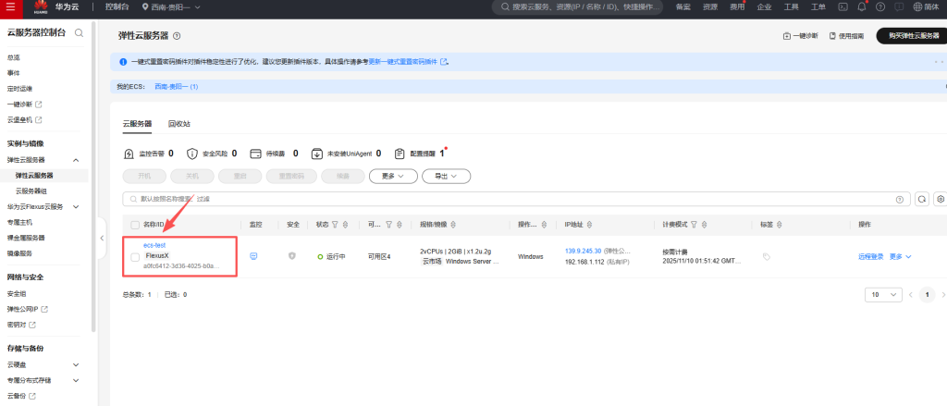Screen dimensions: 947x406
Task: Click the notification bell icon
Action: [x=862, y=6]
